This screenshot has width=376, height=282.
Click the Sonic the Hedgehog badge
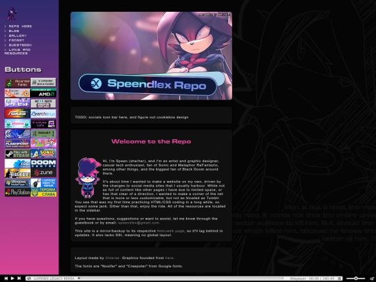[43, 153]
